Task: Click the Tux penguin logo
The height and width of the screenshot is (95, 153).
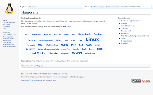Action: pos(9,8)
